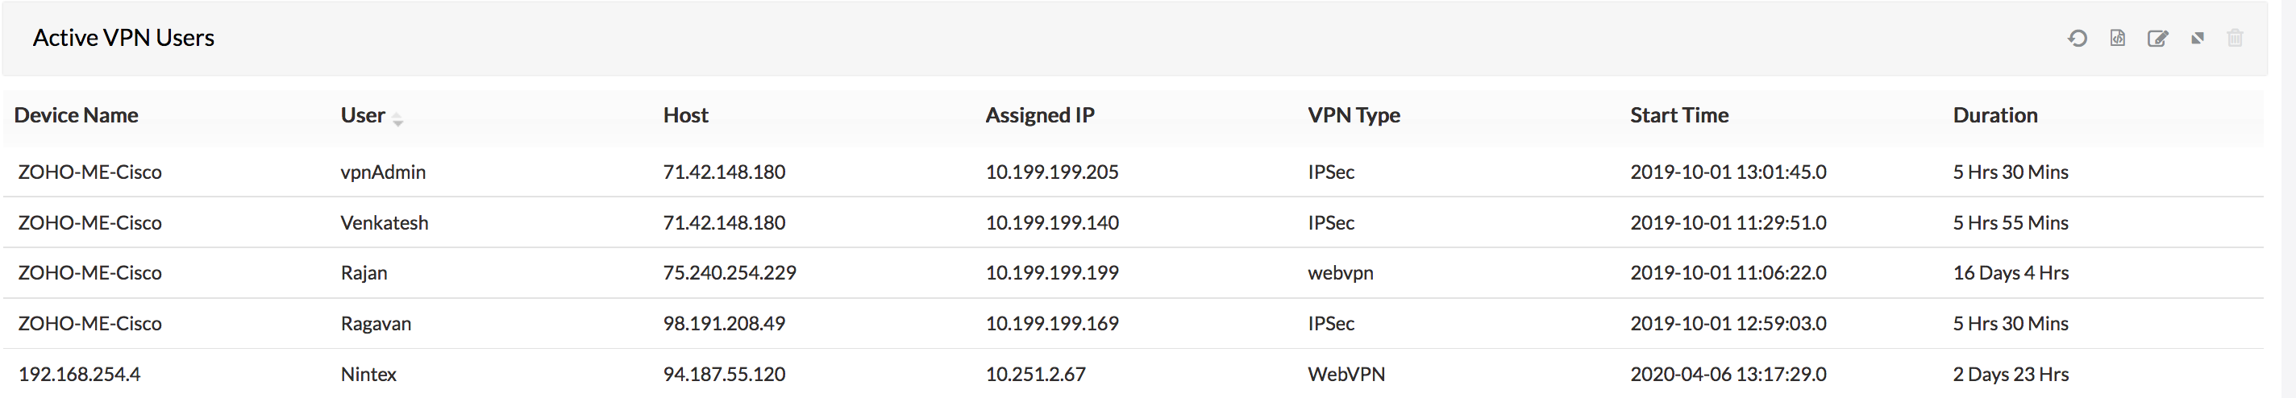The height and width of the screenshot is (398, 2296).
Task: Expand the widget with the resize icon
Action: (2198, 39)
